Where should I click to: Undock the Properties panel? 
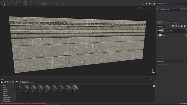(185, 62)
